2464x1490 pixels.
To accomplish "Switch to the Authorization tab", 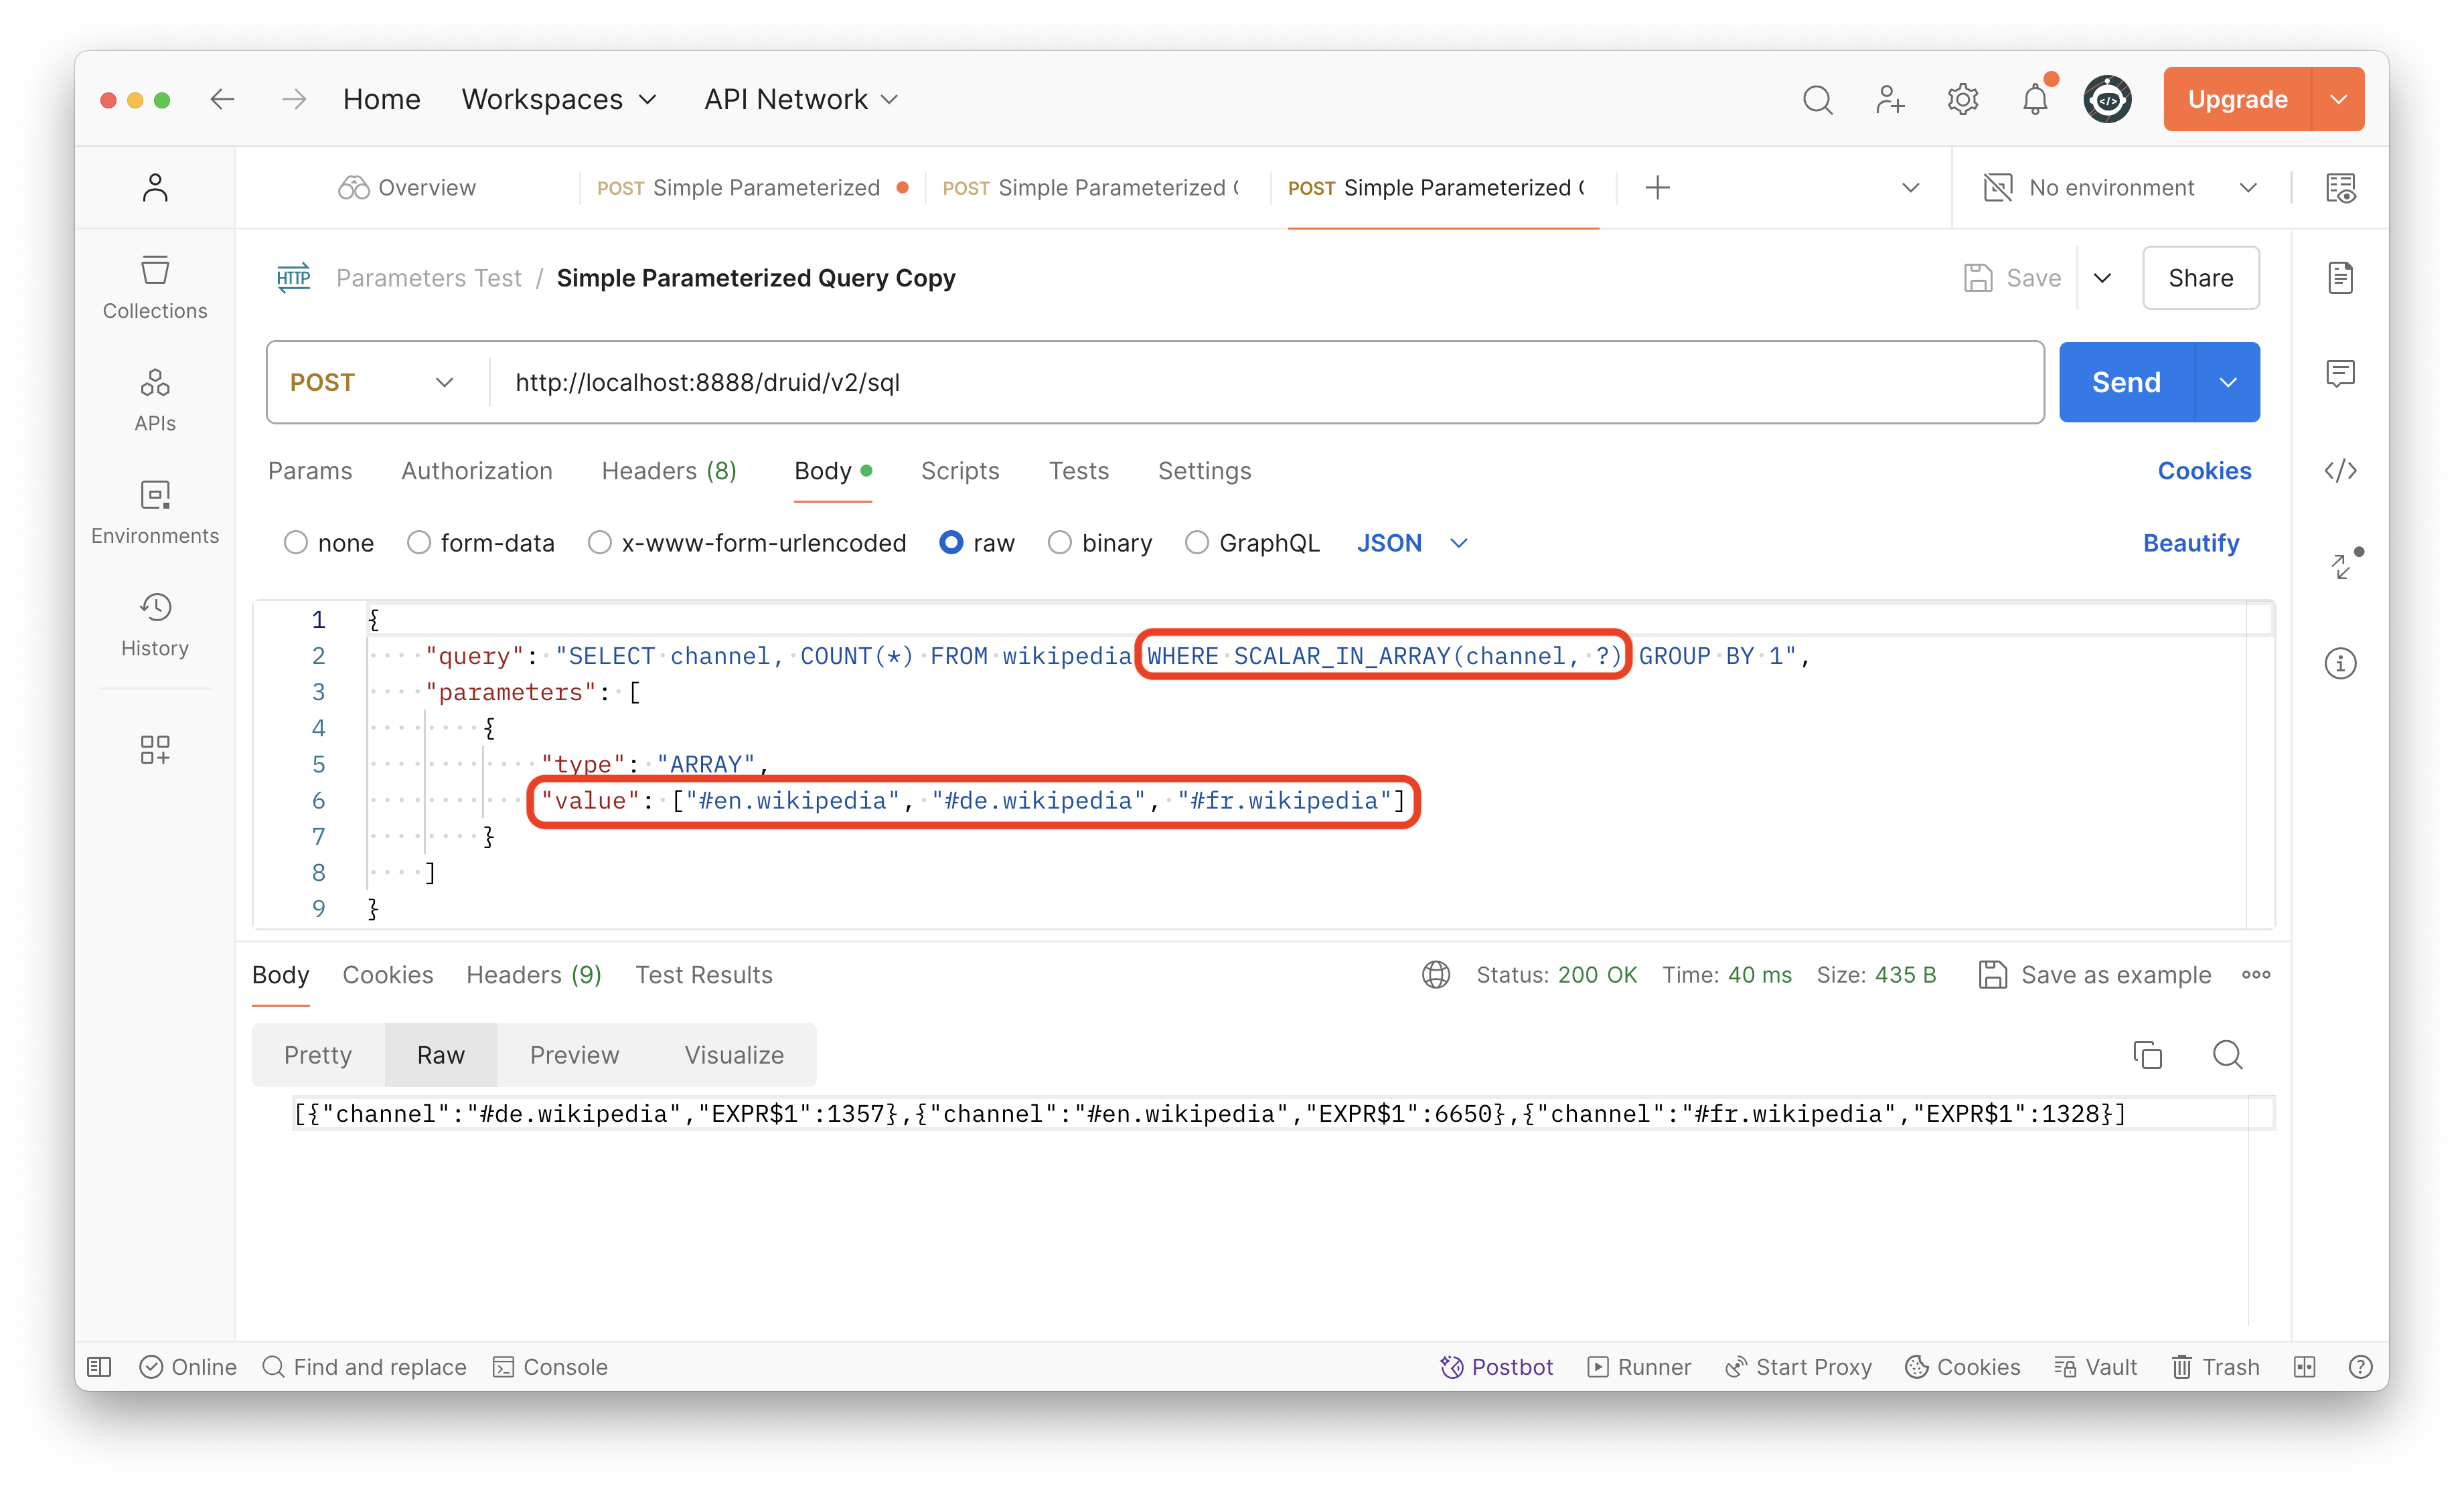I will coord(477,471).
